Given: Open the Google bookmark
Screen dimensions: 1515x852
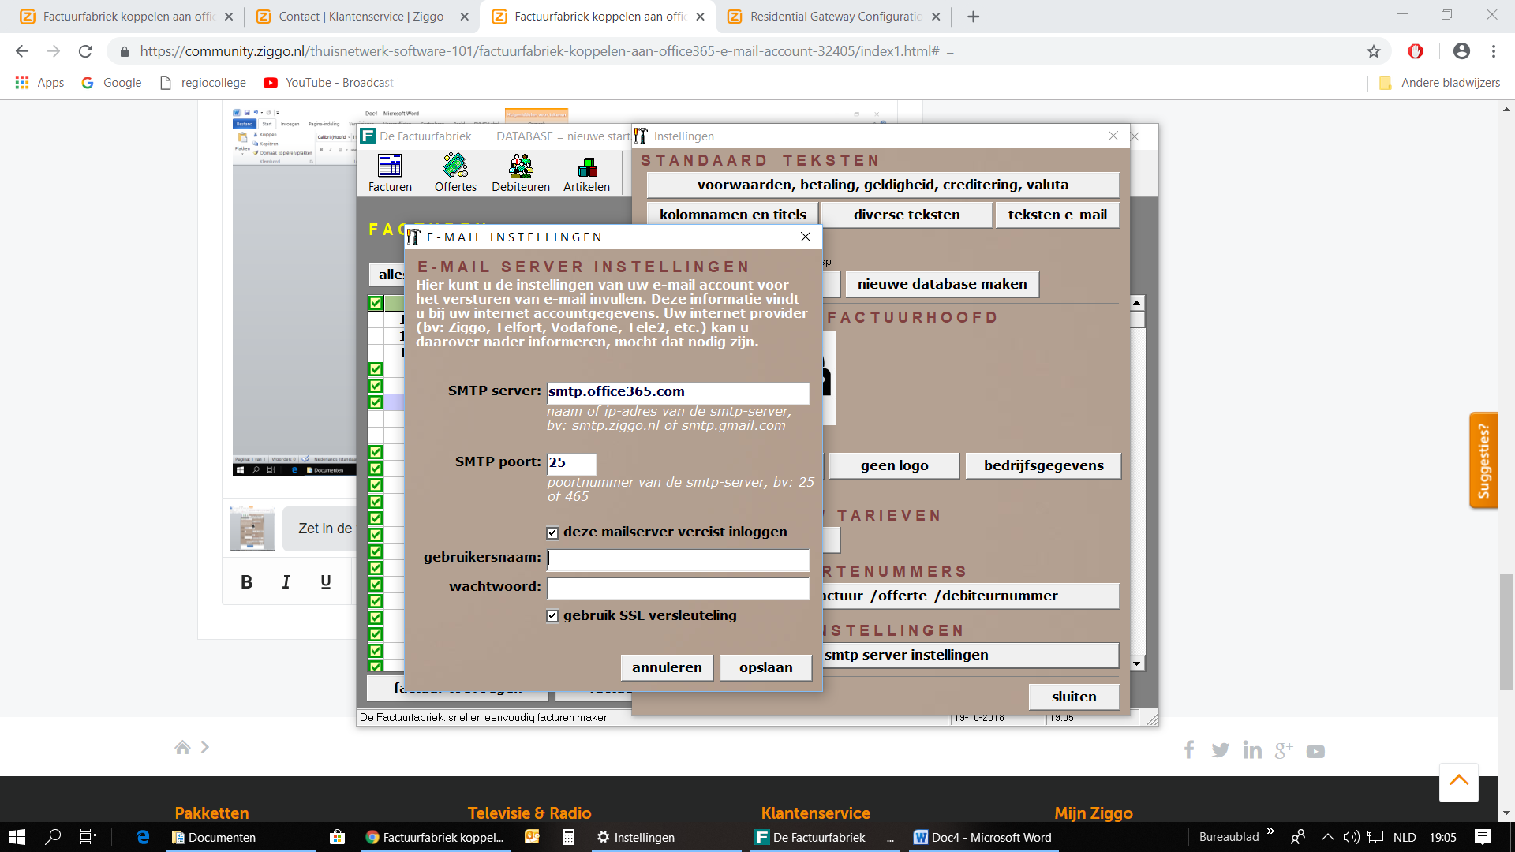Looking at the screenshot, I should coord(111,83).
